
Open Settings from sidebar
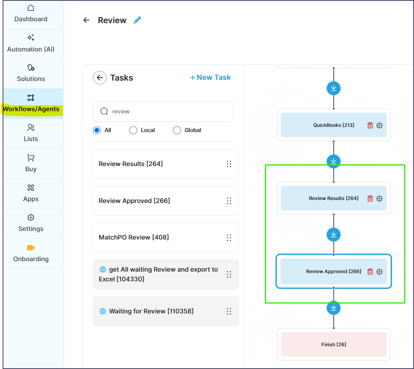pos(31,223)
